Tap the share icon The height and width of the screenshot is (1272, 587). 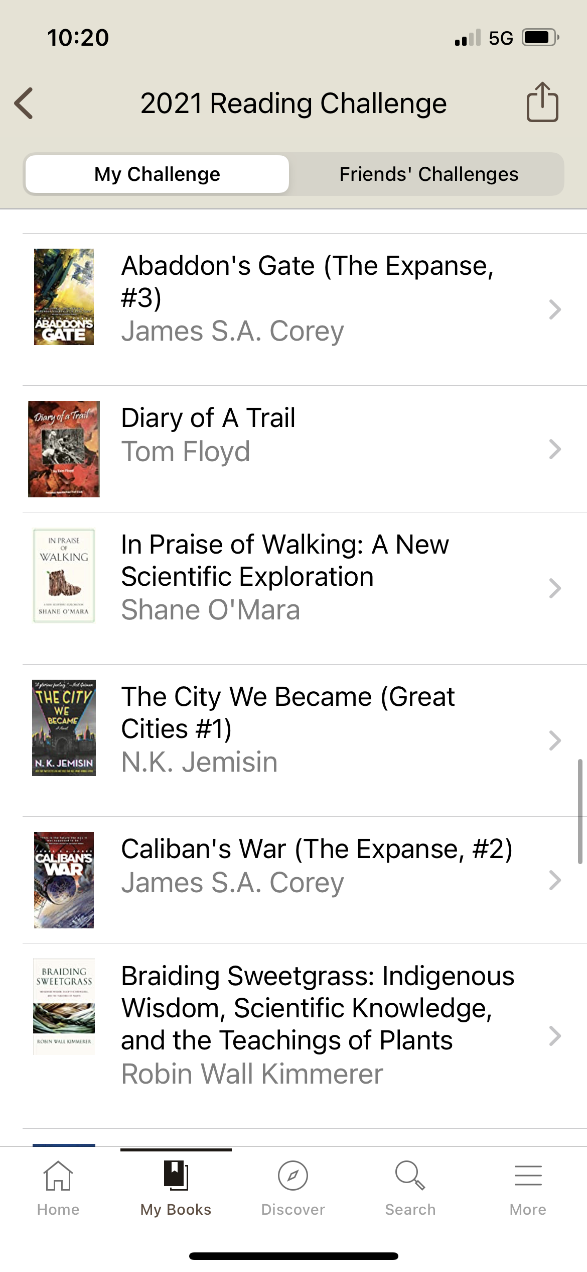point(542,102)
